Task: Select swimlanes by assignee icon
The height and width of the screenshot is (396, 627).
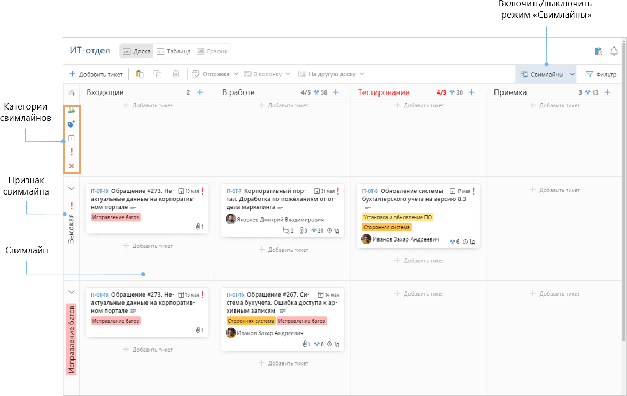Action: (x=72, y=110)
